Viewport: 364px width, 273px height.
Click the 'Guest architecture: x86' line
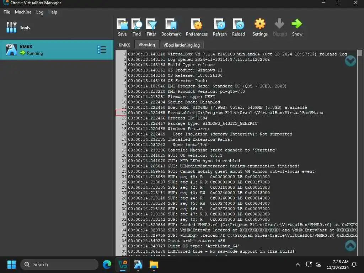coord(176,241)
